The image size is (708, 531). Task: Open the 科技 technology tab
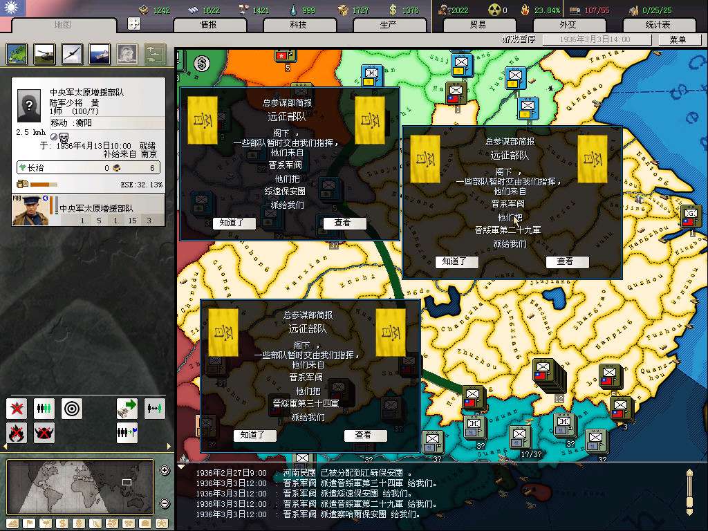[299, 25]
